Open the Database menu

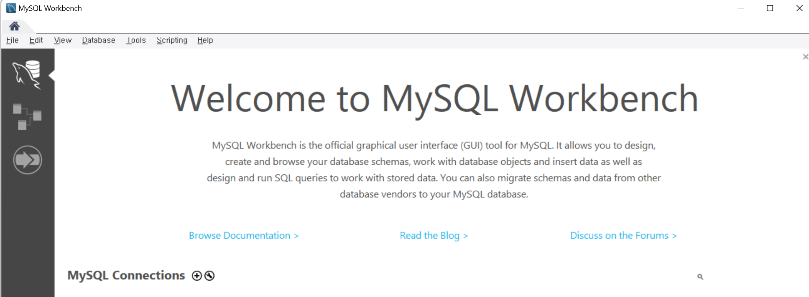pyautogui.click(x=99, y=40)
